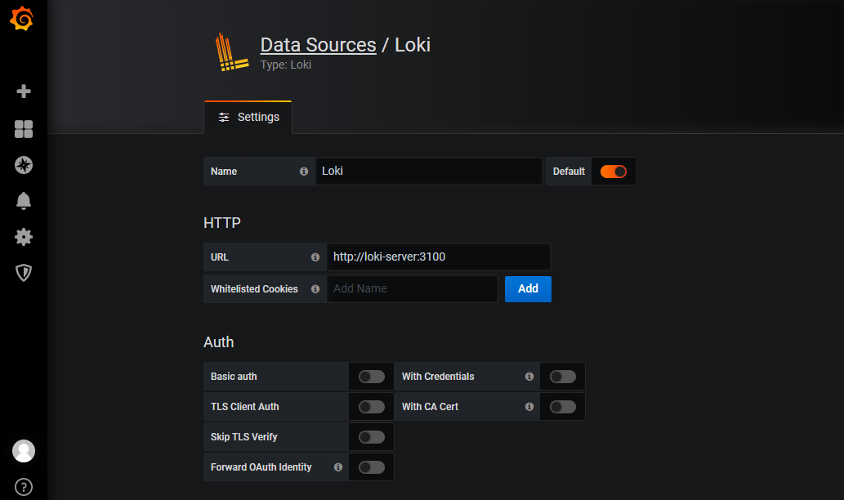Click the Grafana logo home icon
This screenshot has height=500, width=844.
(x=23, y=20)
